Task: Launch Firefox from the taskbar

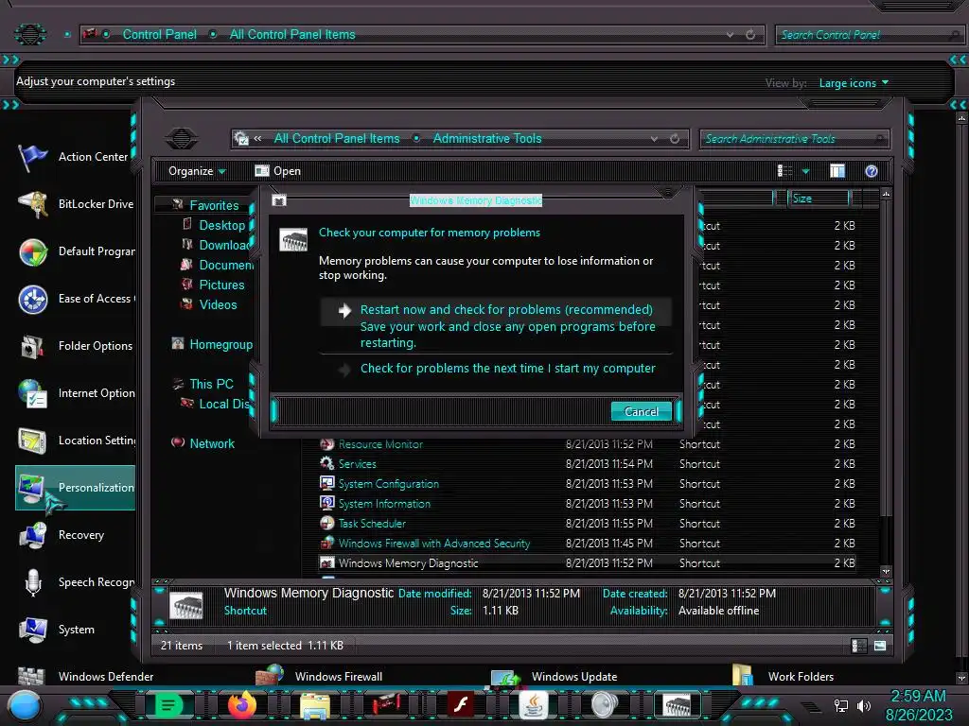Action: point(241,705)
